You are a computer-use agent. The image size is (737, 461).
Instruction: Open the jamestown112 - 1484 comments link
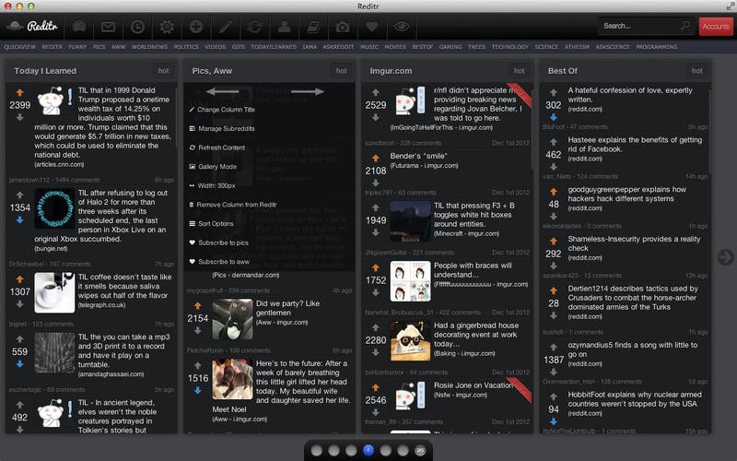click(54, 180)
